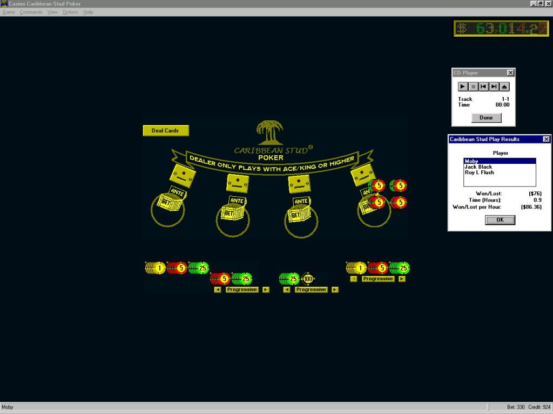Select Jack Black in the Player list
This screenshot has width=553, height=414.
[x=500, y=167]
